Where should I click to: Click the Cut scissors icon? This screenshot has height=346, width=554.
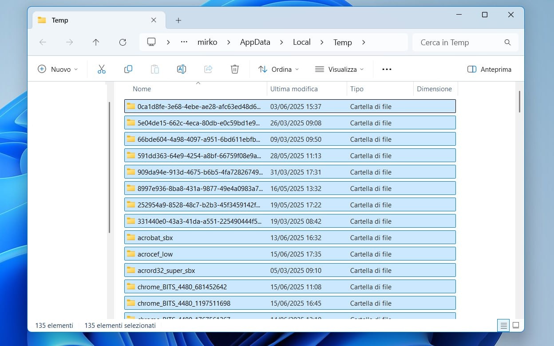102,69
